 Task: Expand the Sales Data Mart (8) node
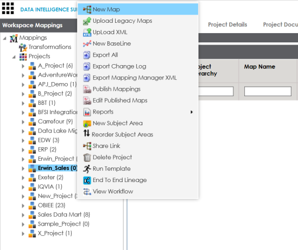(23, 215)
